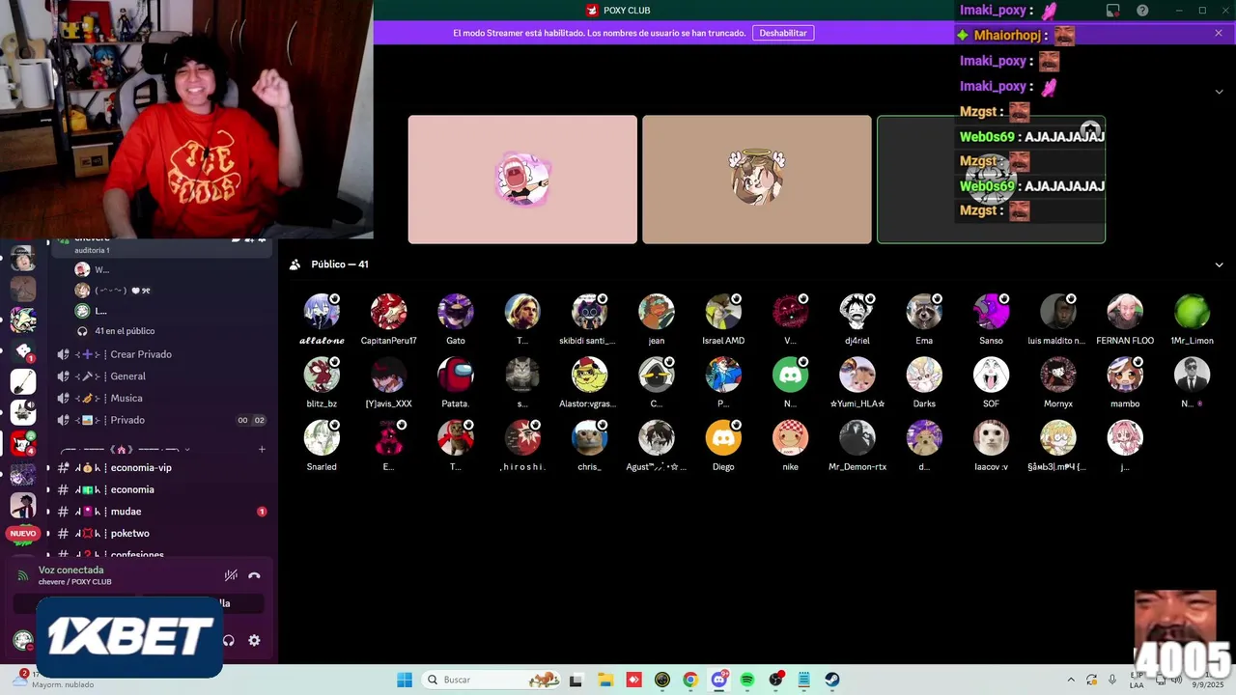This screenshot has width=1236, height=695.
Task: Click the microphone icon in system tray
Action: (x=1112, y=680)
